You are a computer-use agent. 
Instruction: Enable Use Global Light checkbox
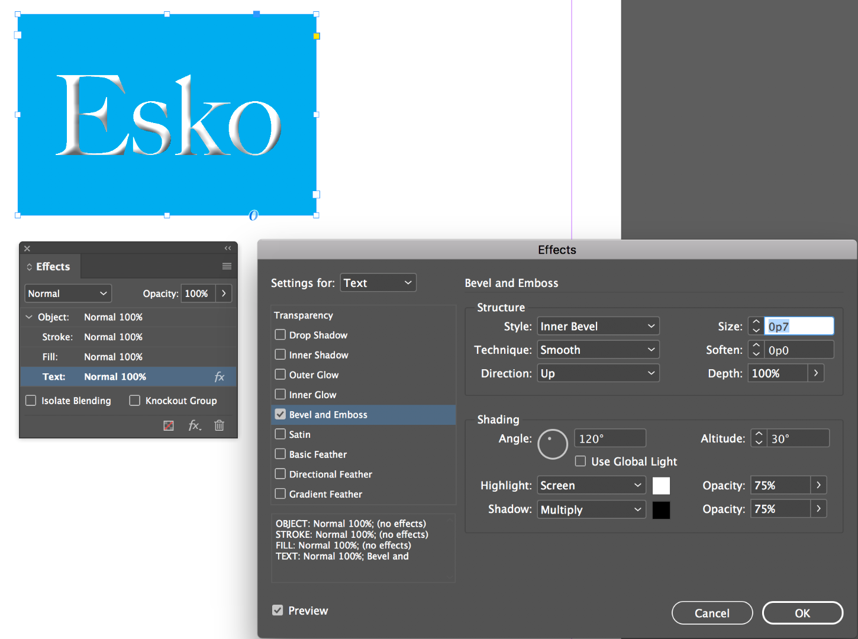(x=580, y=461)
